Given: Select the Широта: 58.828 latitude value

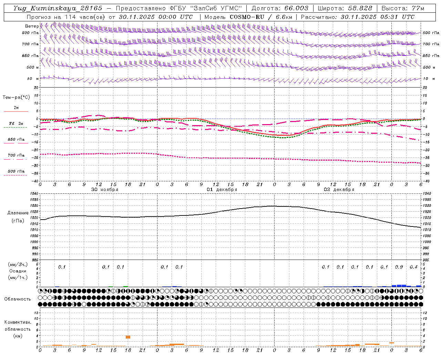Looking at the screenshot, I should click(x=345, y=8).
